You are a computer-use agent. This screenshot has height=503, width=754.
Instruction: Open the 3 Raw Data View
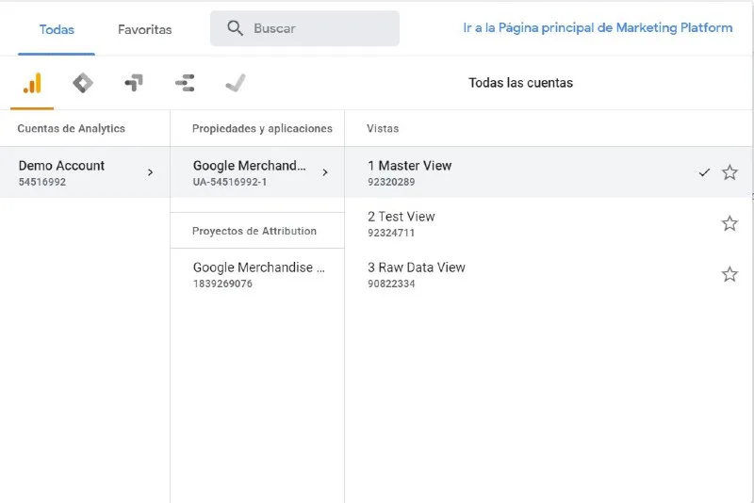[549, 274]
